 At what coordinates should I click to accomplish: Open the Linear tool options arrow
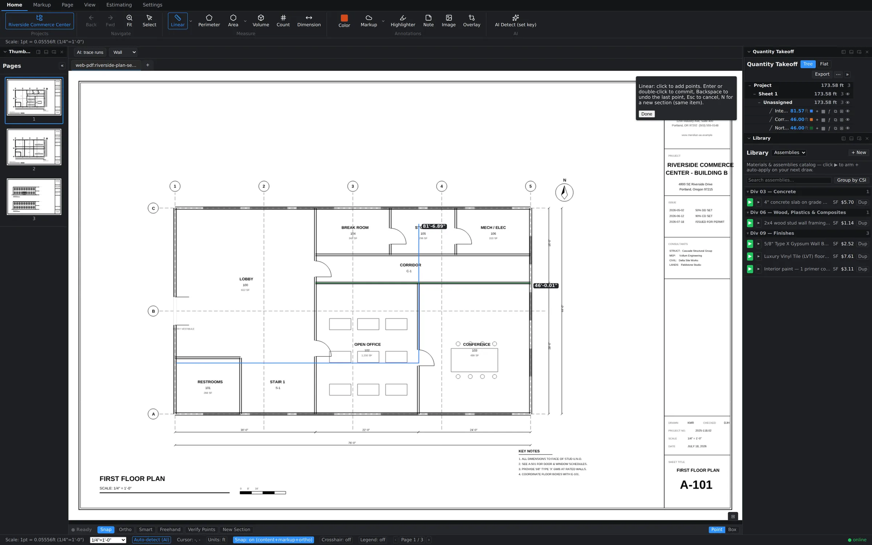click(x=191, y=21)
